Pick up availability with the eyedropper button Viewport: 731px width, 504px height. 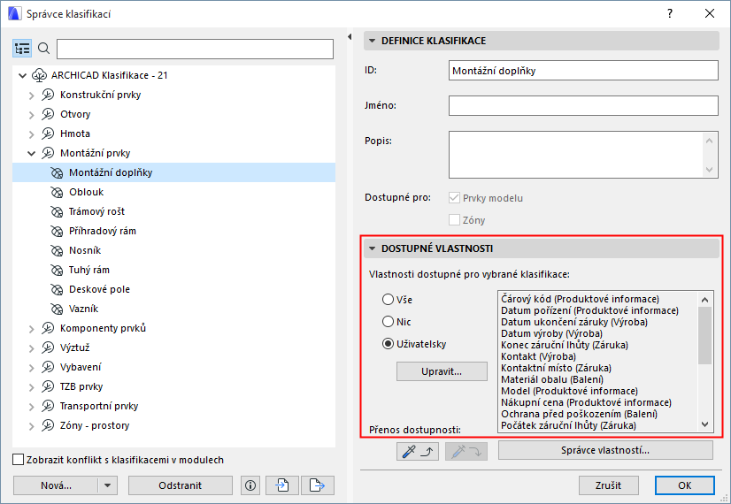[x=417, y=451]
